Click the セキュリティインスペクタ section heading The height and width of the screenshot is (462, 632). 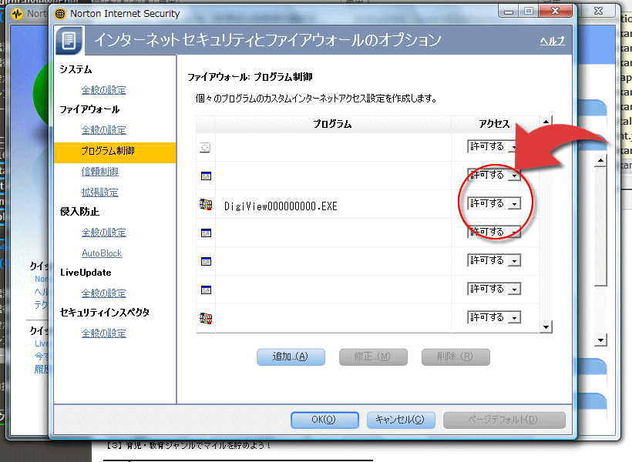[x=104, y=313]
